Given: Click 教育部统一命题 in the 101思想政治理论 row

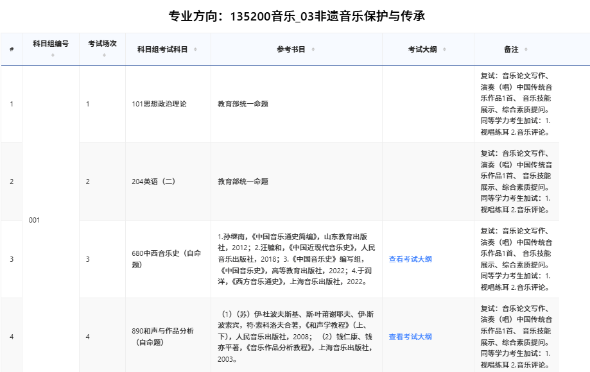Looking at the screenshot, I should pos(243,104).
